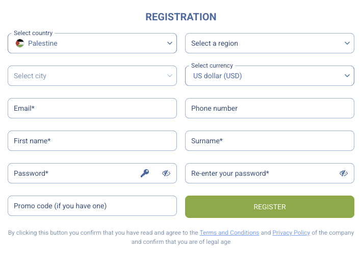Click the Palestine flag icon

point(20,44)
